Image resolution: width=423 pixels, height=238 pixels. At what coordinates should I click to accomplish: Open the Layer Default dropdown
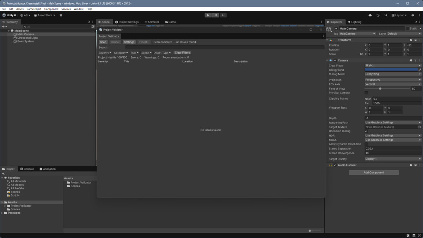coord(404,34)
